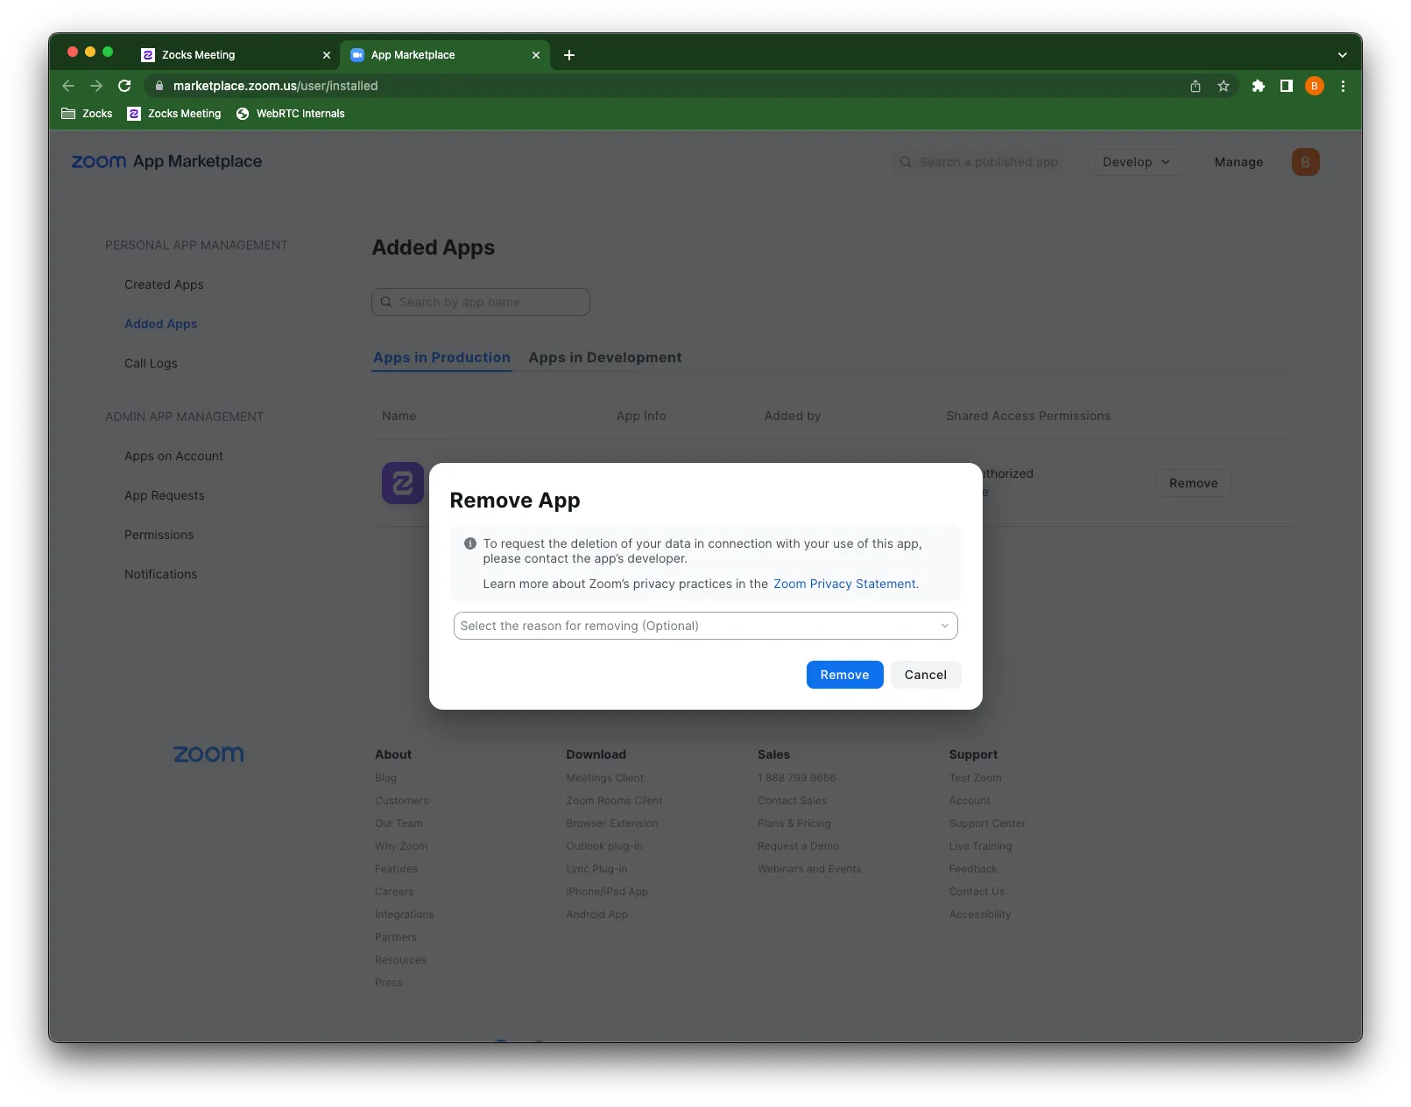Toggle the browser side panel icon
Viewport: 1411px width, 1107px height.
click(x=1287, y=86)
